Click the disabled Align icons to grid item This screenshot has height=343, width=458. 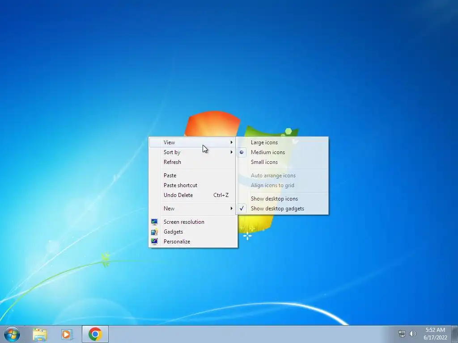(282, 185)
